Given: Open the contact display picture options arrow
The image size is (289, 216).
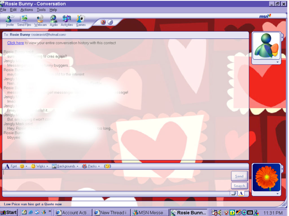Looking at the screenshot, I should [x=277, y=62].
